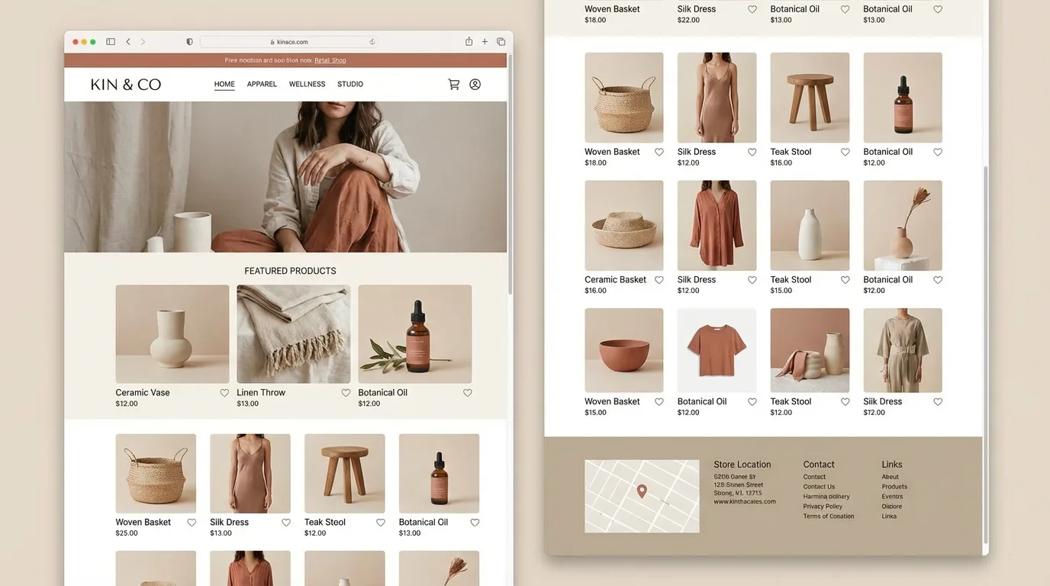Click the Privacy Policy footer link
The height and width of the screenshot is (586, 1050).
[823, 506]
